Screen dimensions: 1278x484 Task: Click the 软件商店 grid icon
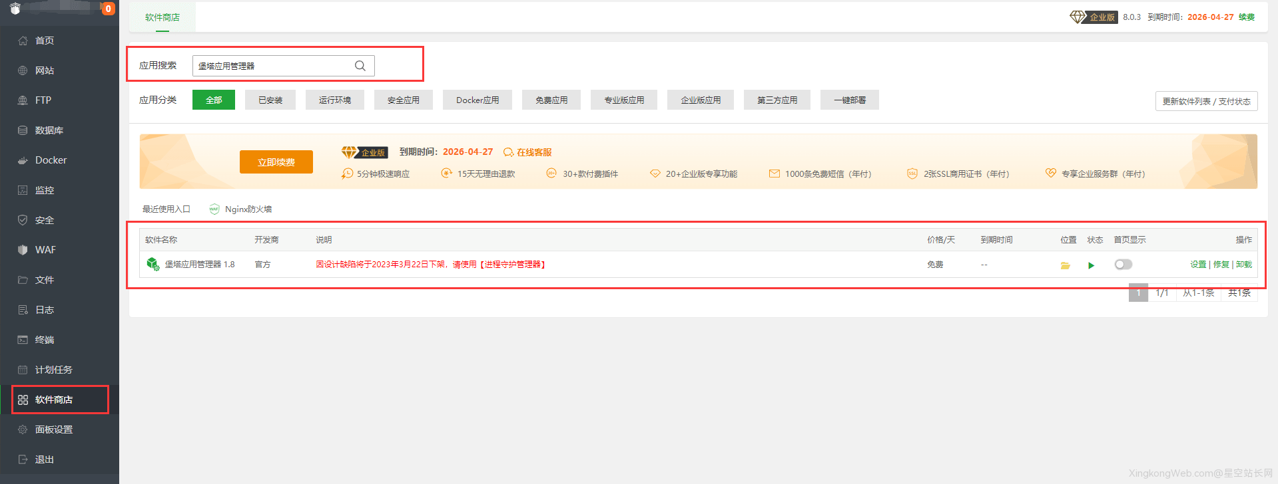(23, 400)
